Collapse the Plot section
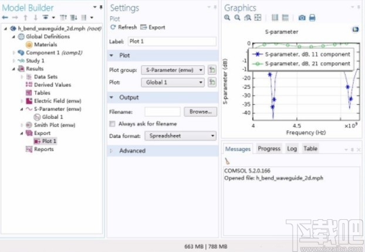365x252 pixels. coord(111,56)
